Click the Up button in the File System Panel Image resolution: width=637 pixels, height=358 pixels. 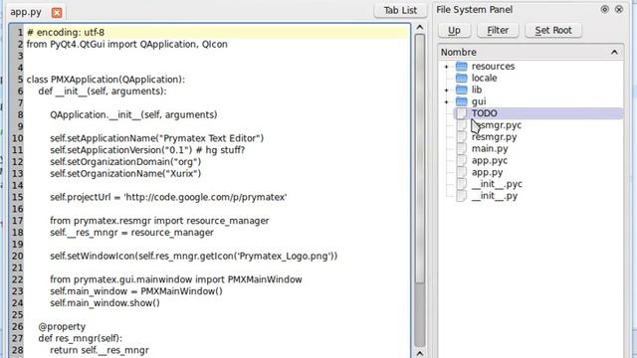[454, 30]
